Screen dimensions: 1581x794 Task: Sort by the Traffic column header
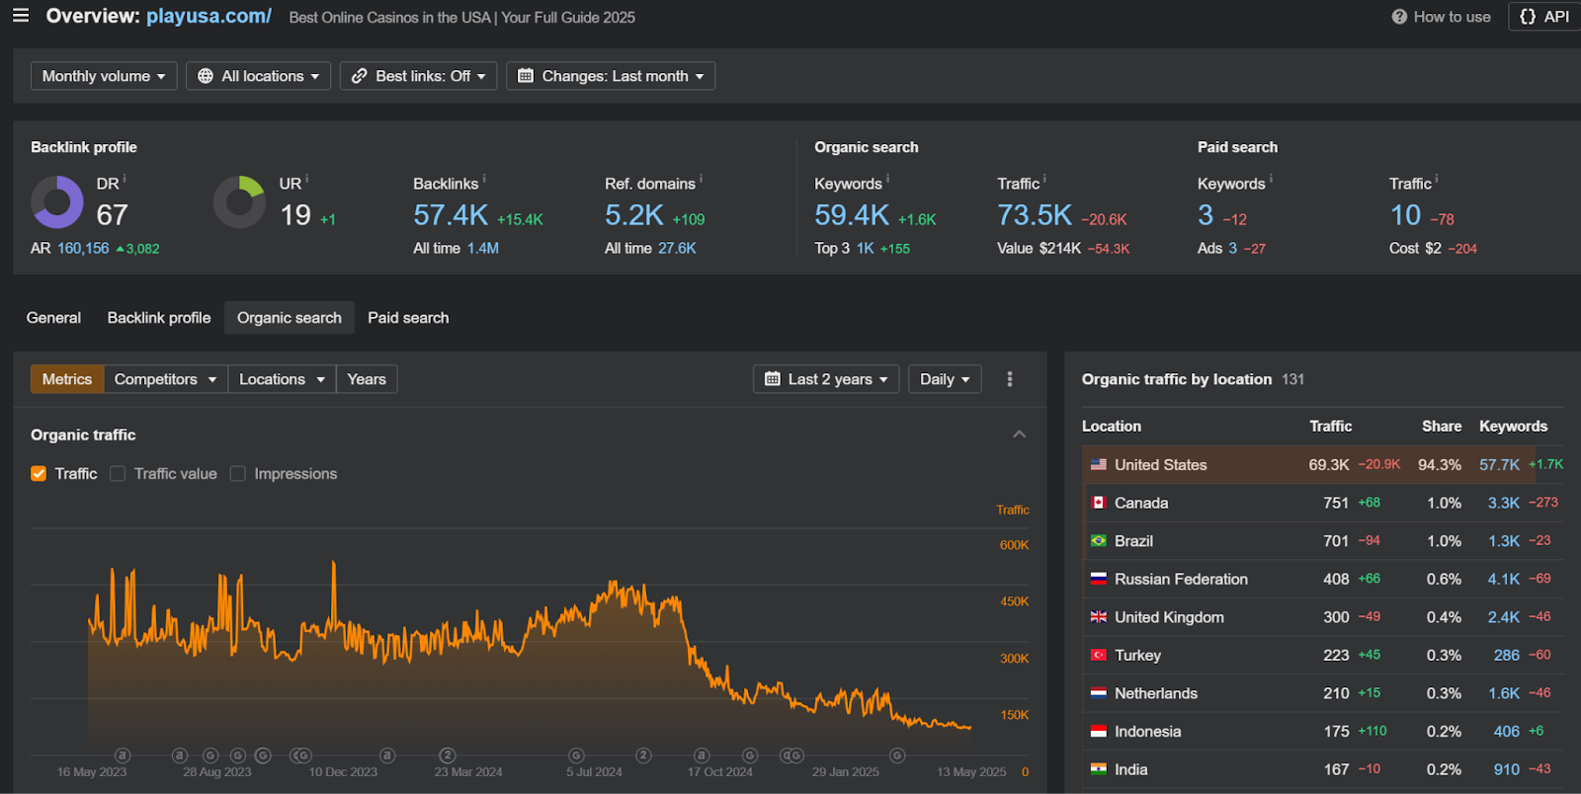(1330, 427)
